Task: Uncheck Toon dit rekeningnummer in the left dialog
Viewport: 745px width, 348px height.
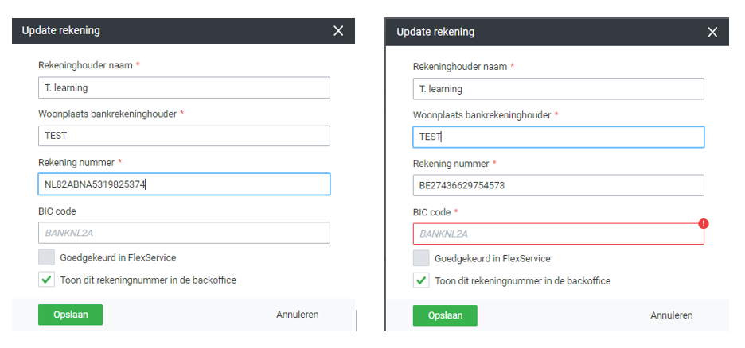Action: (47, 280)
